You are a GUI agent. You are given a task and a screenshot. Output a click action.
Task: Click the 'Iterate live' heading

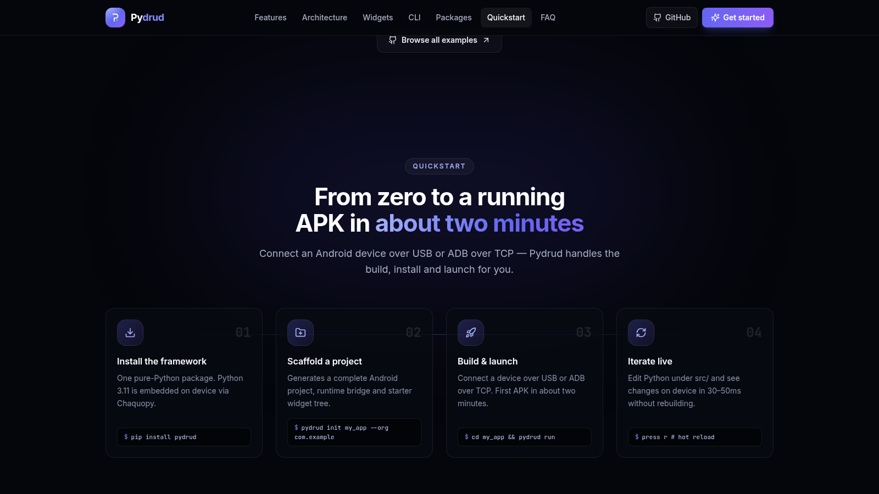click(650, 361)
